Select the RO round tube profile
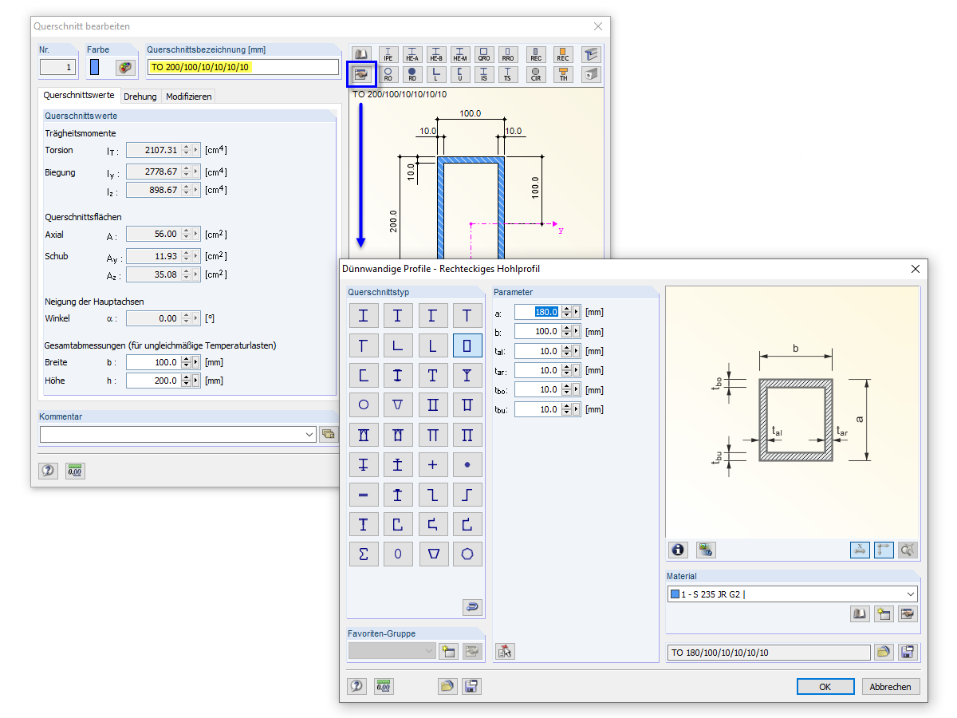The width and height of the screenshot is (957, 718). tap(388, 74)
